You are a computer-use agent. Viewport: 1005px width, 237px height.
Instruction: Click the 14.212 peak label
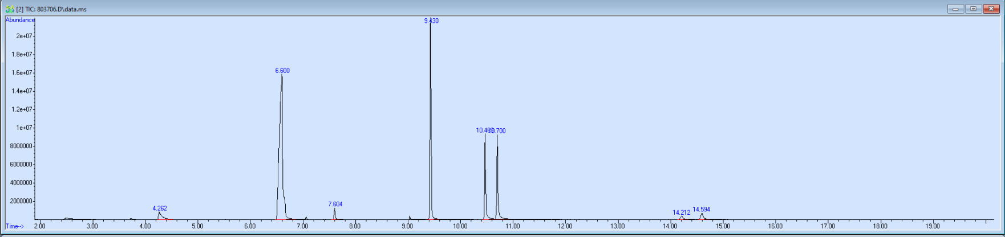[x=682, y=213]
